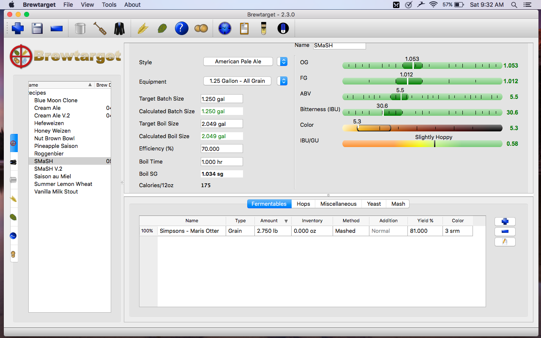Click the Boil Time field
Viewport: 541px width, 338px height.
222,162
